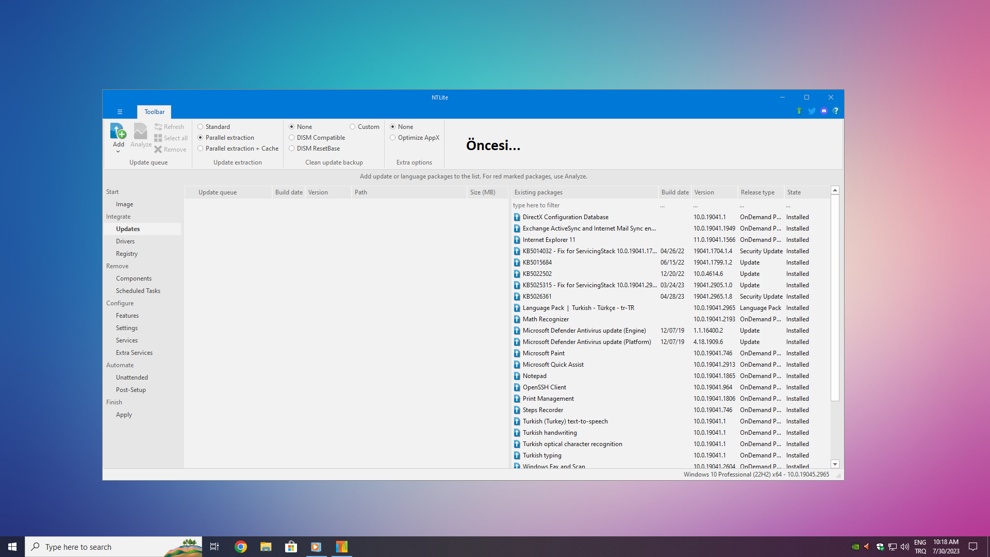Click the Add update icon

point(118,132)
